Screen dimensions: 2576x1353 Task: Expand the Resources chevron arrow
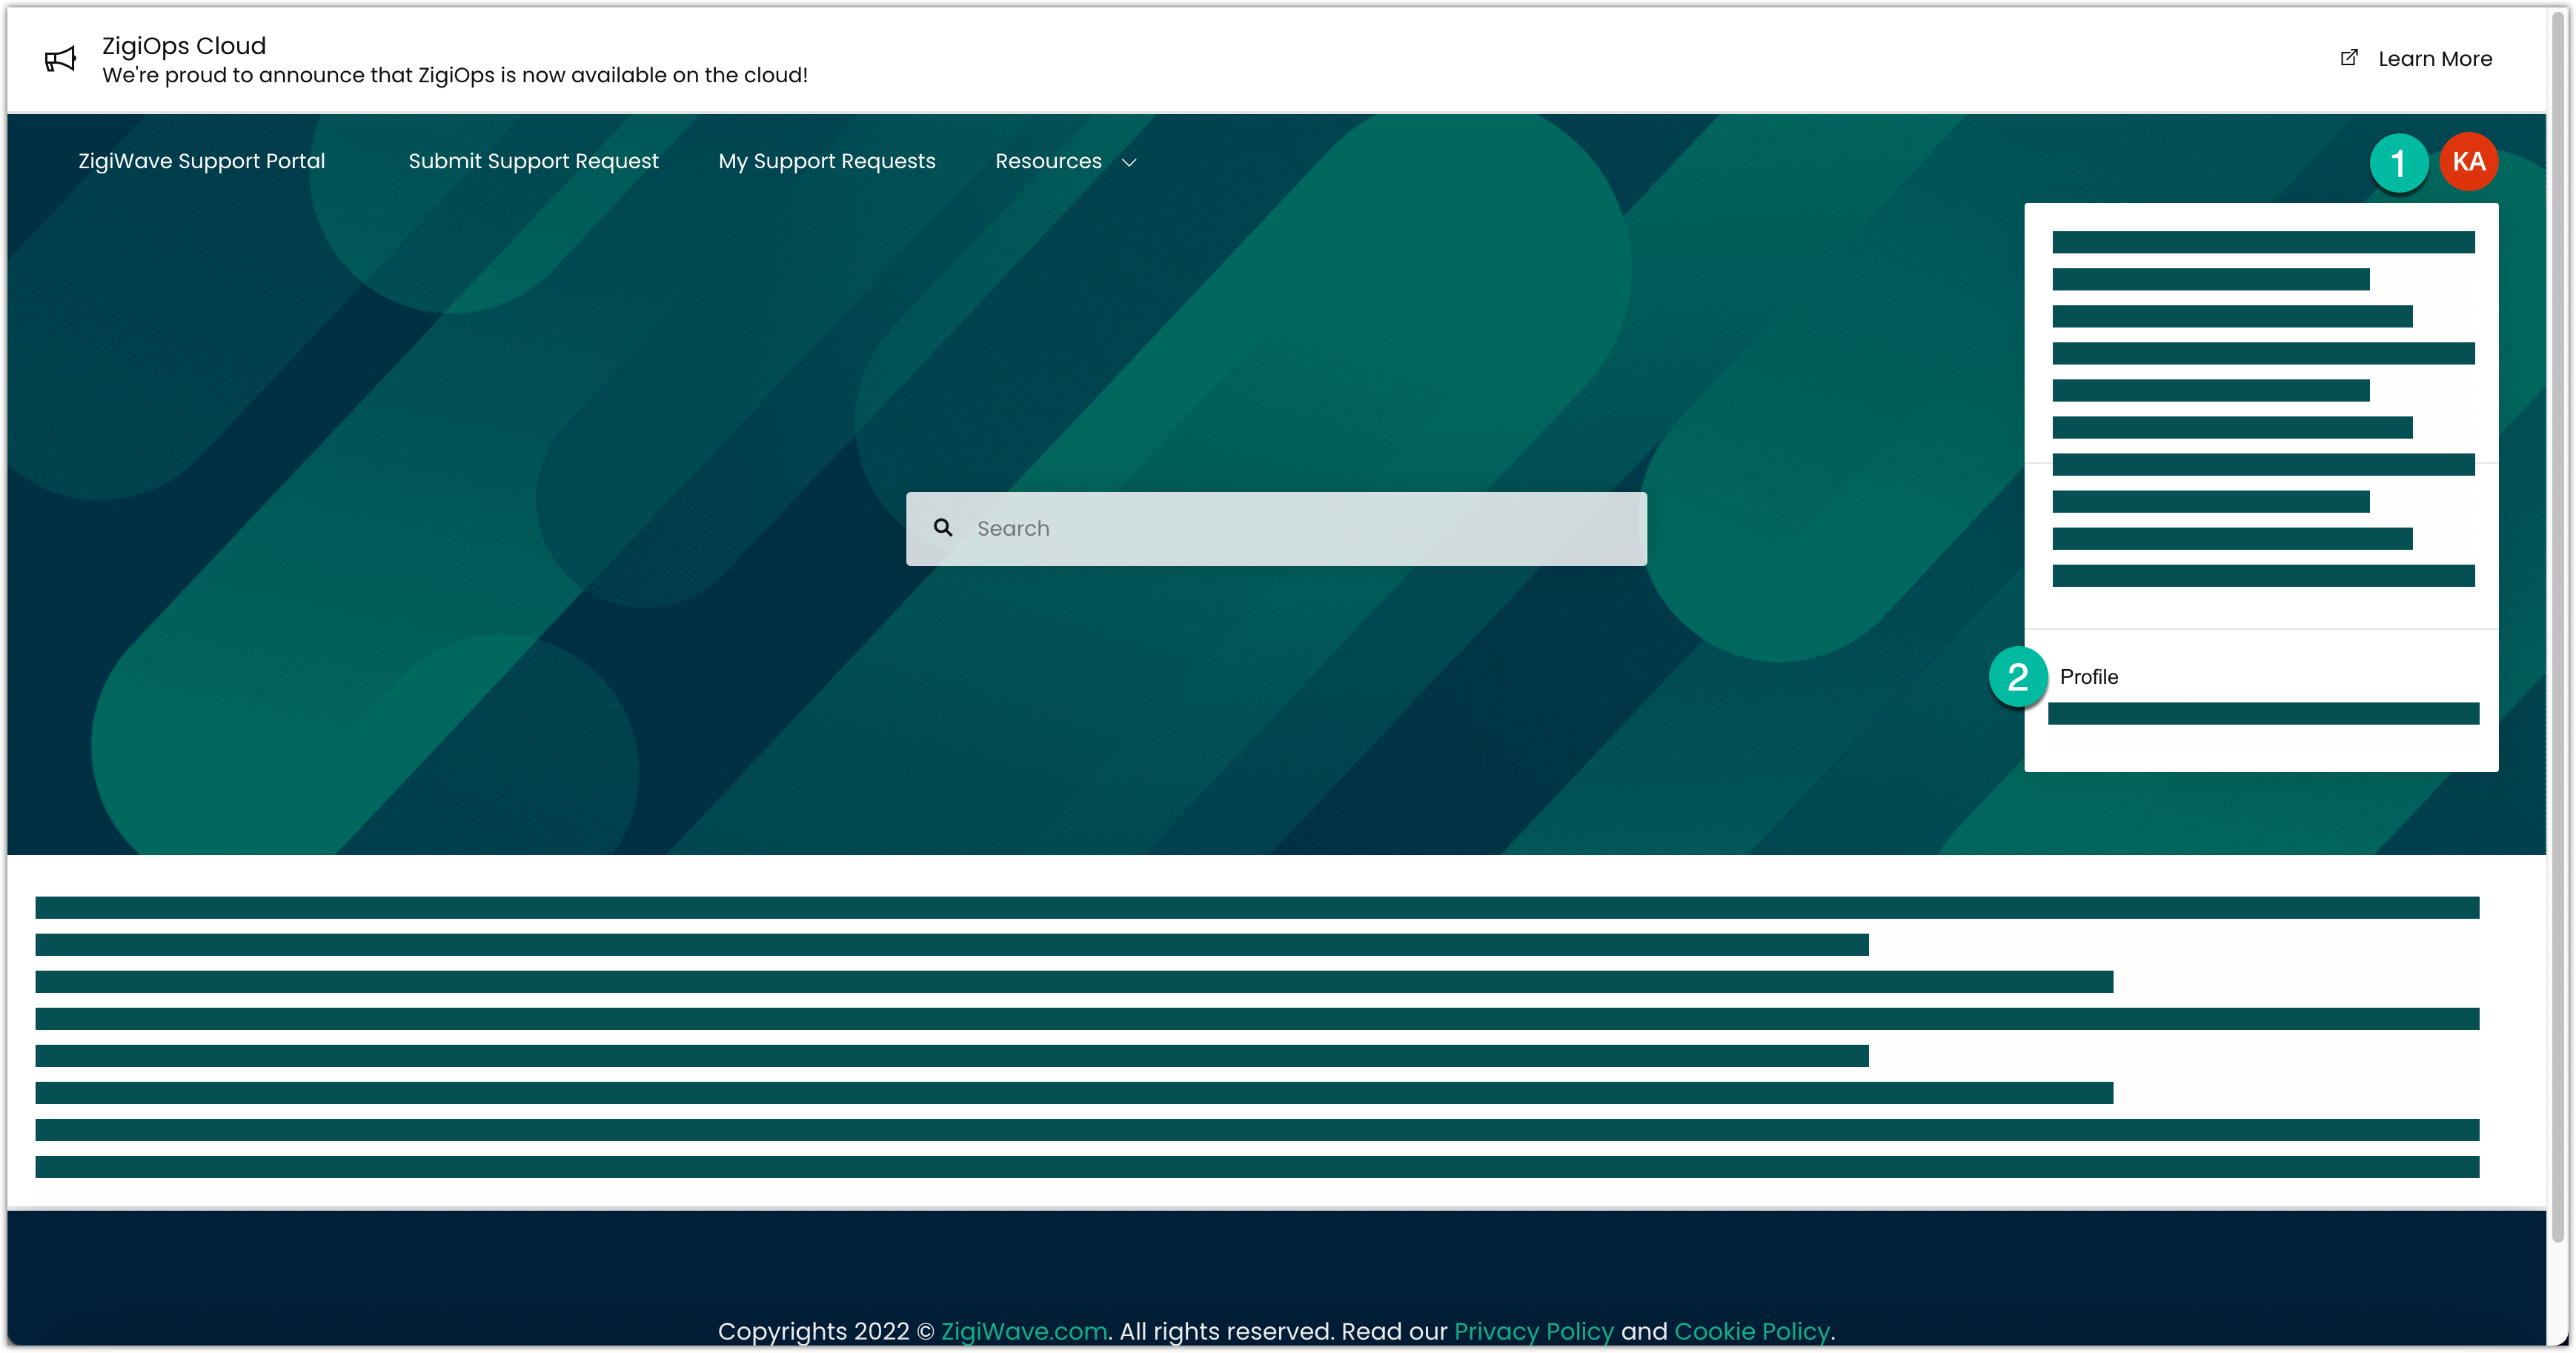click(1129, 163)
